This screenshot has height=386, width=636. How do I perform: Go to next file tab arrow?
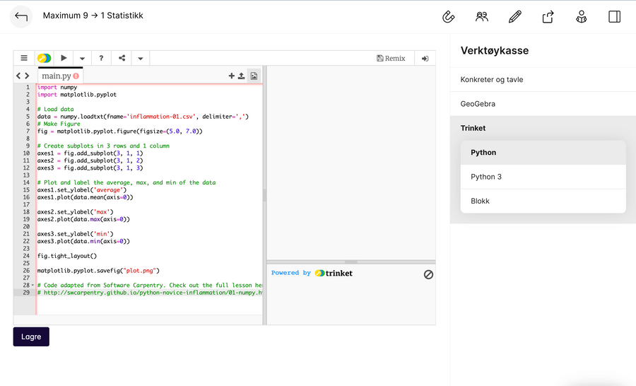(27, 76)
